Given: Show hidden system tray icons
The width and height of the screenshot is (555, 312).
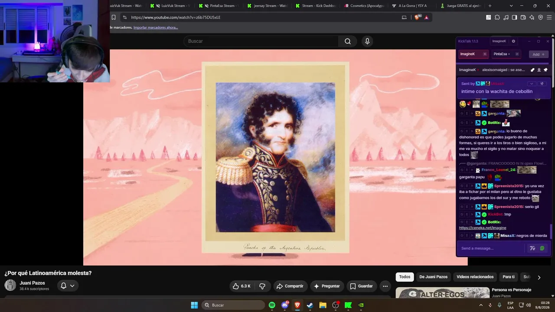Looking at the screenshot, I should [x=481, y=305].
